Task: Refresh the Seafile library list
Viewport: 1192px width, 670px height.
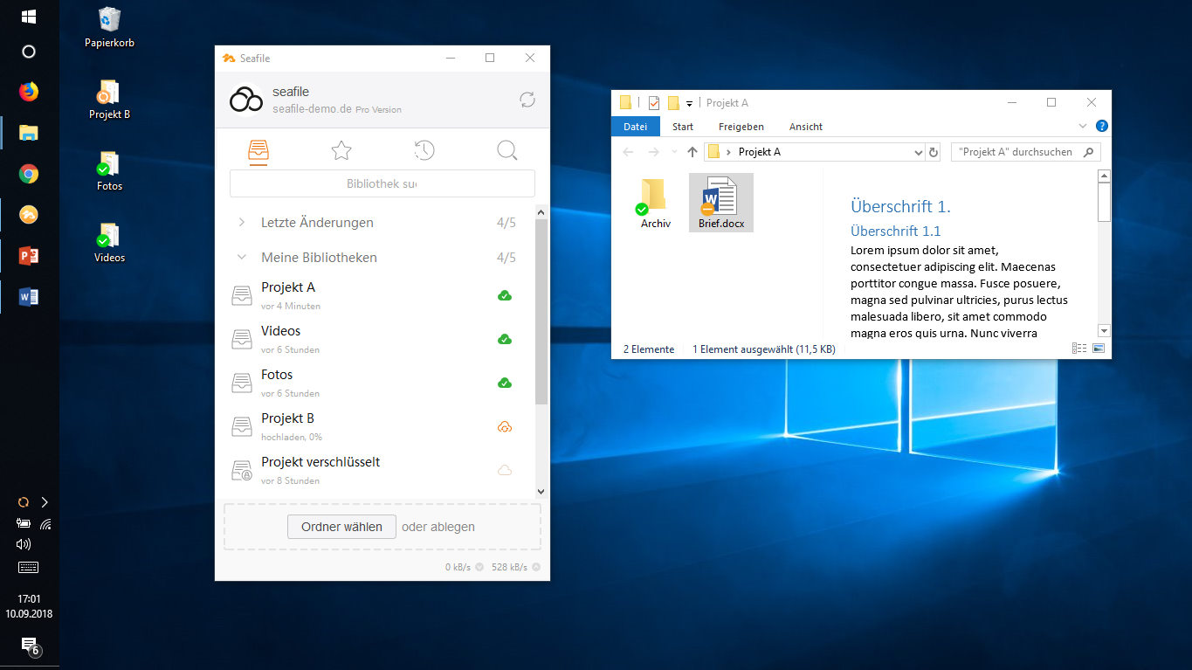Action: coord(527,100)
